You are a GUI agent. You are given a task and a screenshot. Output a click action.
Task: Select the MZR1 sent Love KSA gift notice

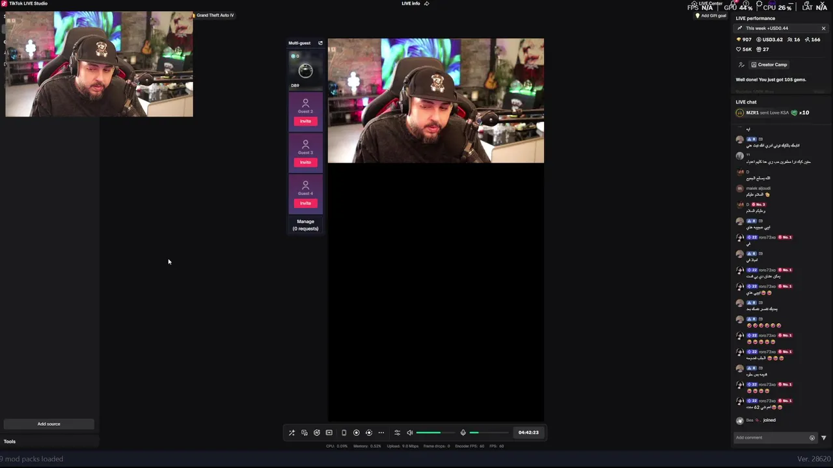pyautogui.click(x=773, y=113)
